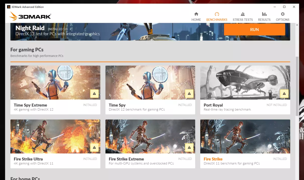Screen dimensions: 304x180
Task: Click the vertical scrollbar thumb
Action: point(297,86)
